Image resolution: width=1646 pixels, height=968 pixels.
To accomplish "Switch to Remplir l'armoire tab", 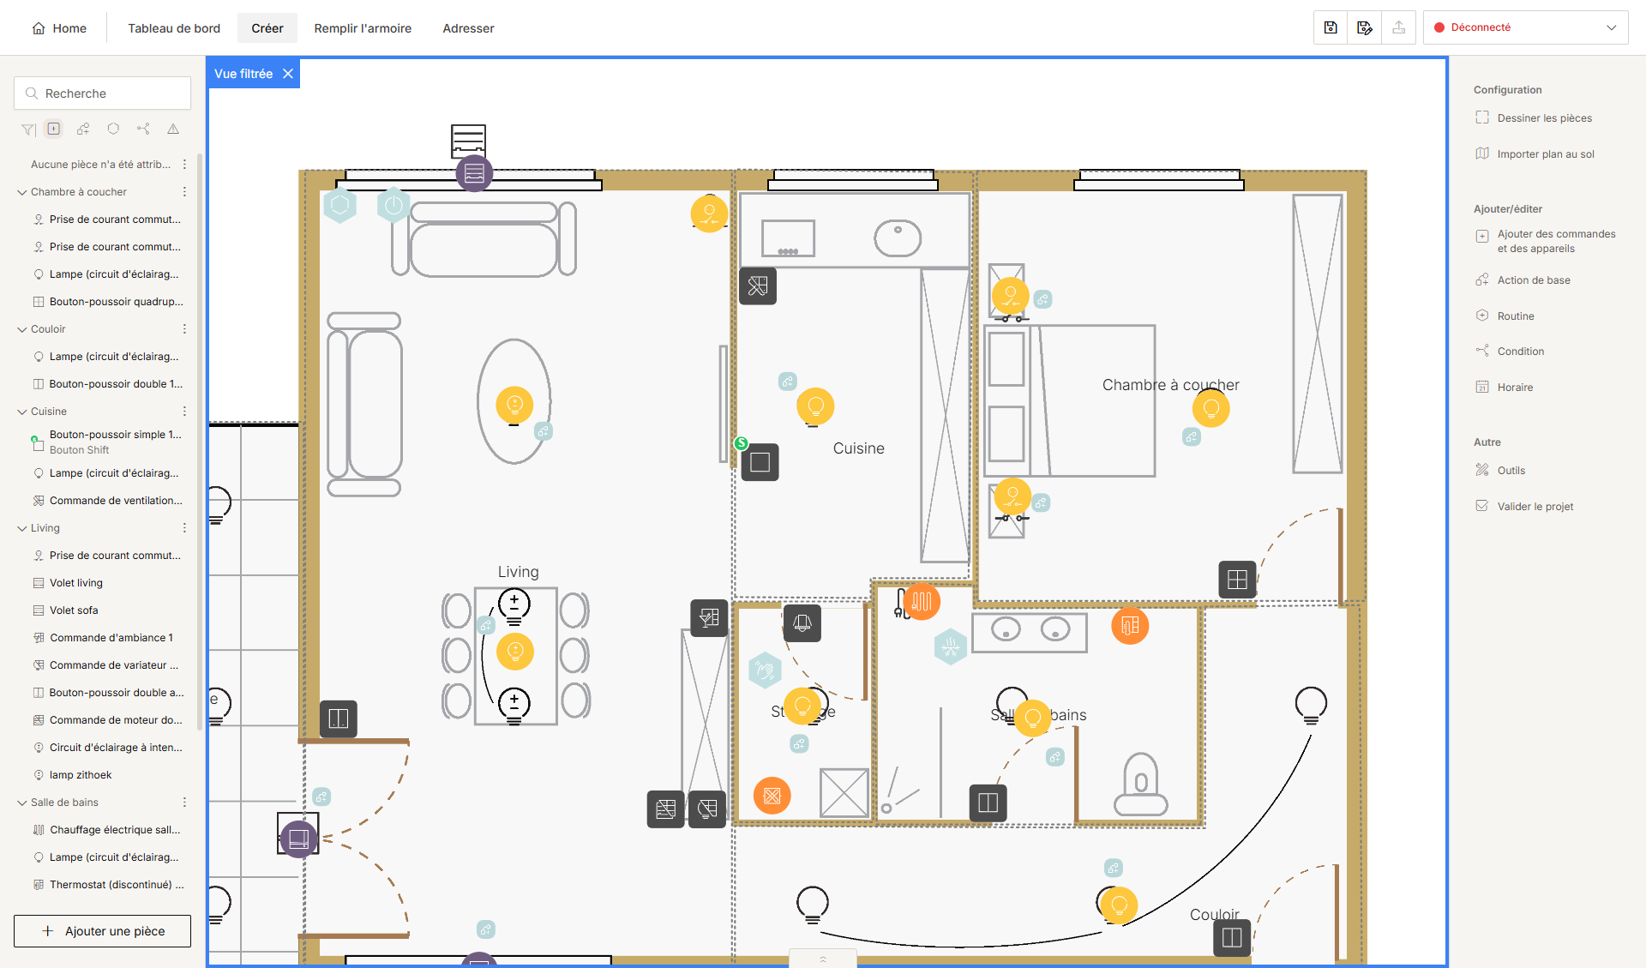I will [x=363, y=28].
